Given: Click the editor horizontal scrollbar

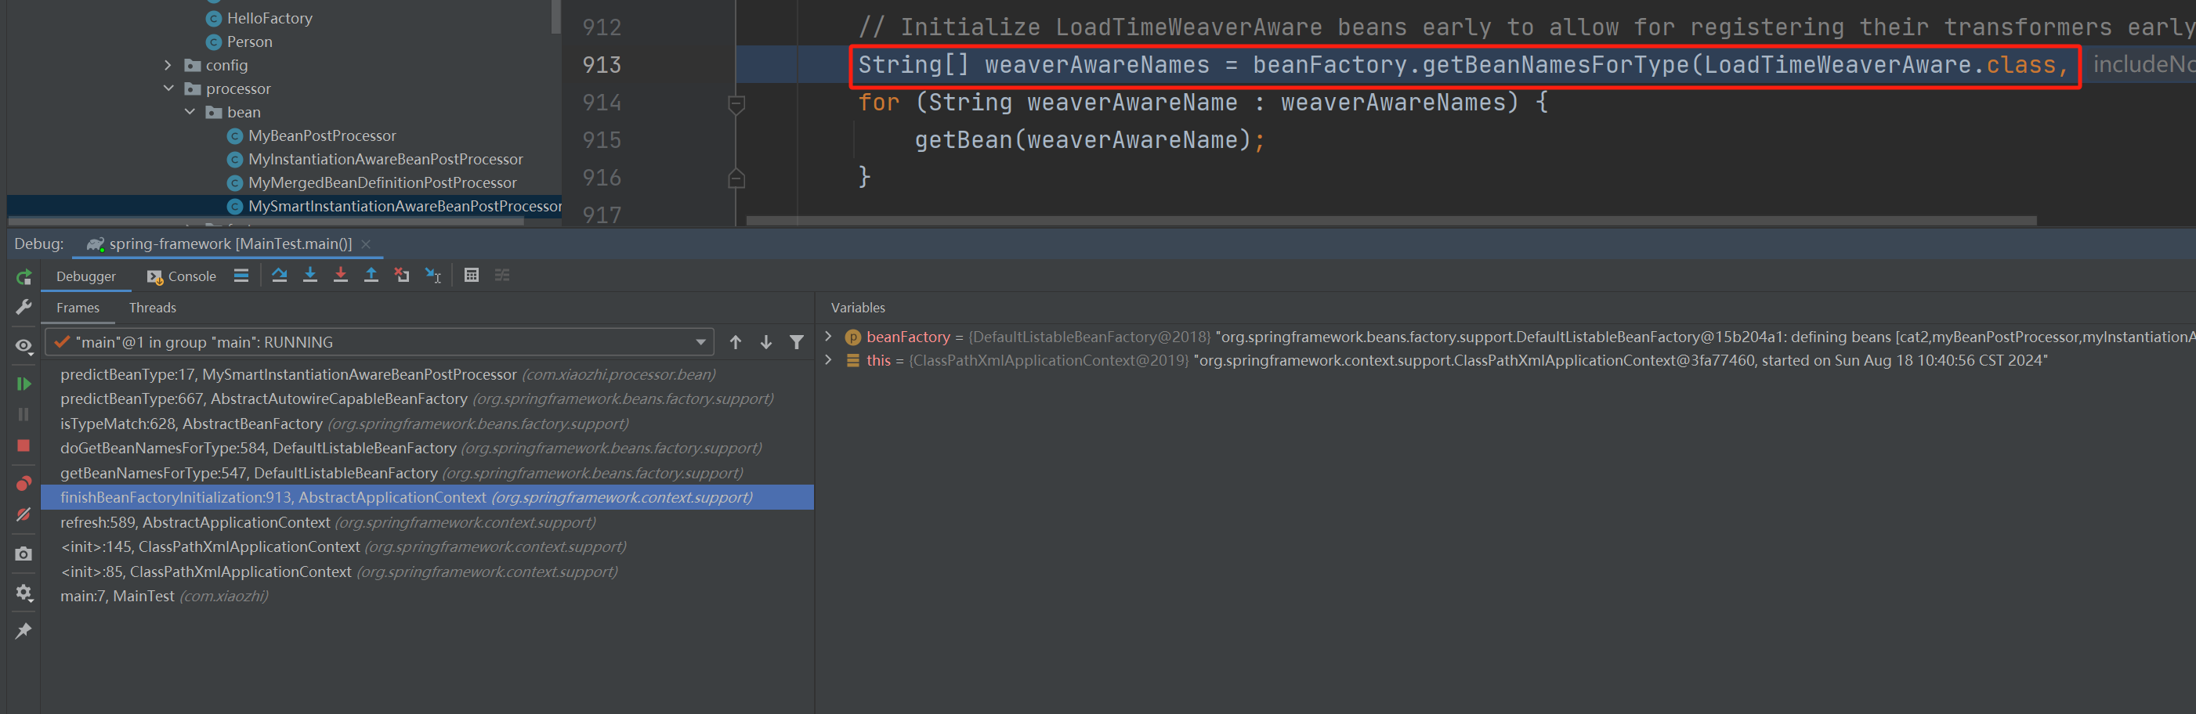Looking at the screenshot, I should click(x=1391, y=221).
